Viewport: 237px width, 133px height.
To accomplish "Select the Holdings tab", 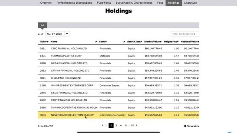I will [x=174, y=3].
